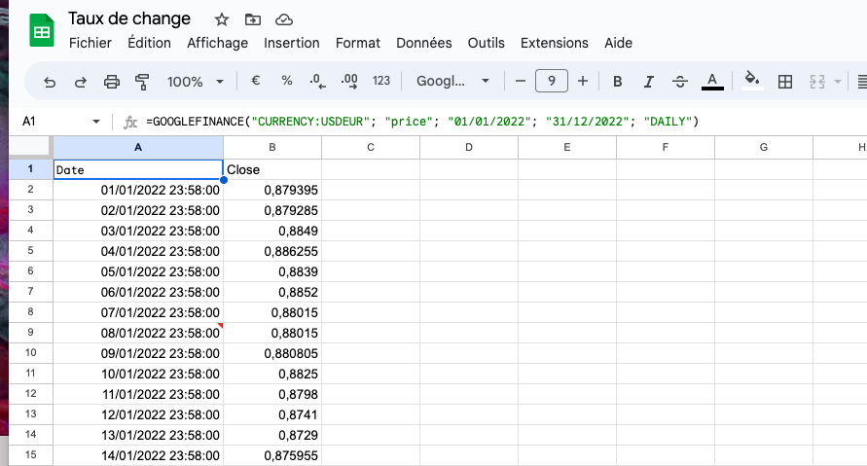Increase decimal places
867x466 pixels.
[x=349, y=82]
